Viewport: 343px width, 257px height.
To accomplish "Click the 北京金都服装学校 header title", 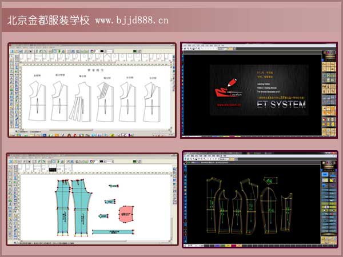I will pos(49,21).
